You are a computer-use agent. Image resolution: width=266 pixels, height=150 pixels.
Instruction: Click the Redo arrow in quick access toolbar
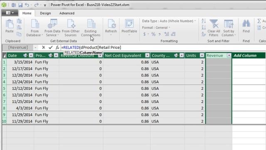36,5
